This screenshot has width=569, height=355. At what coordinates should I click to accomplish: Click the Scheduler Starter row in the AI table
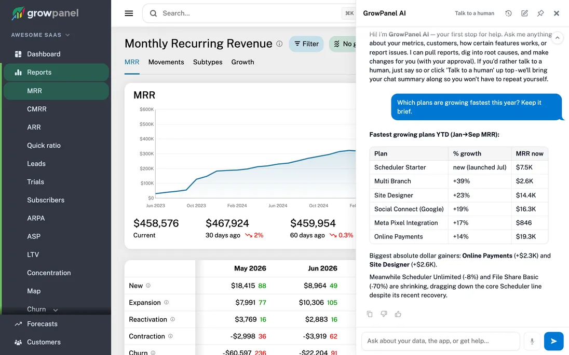[459, 167]
